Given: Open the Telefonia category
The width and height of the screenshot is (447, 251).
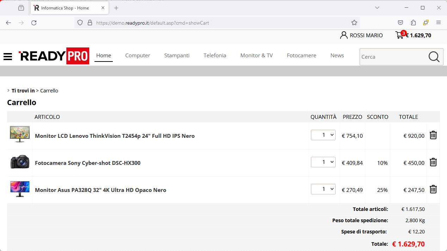Looking at the screenshot, I should [215, 56].
